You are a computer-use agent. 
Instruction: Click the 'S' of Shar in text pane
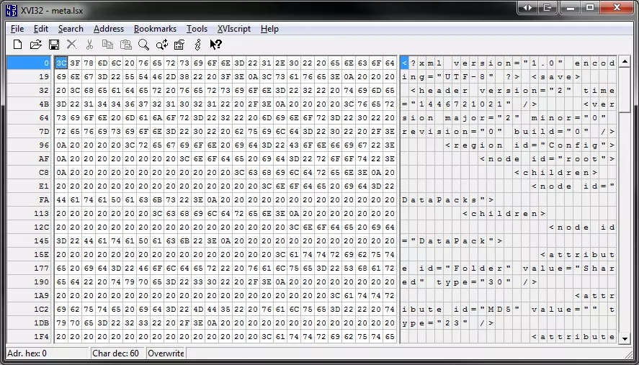[586, 269]
